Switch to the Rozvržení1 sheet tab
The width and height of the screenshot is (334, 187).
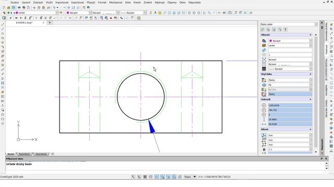pos(25,154)
